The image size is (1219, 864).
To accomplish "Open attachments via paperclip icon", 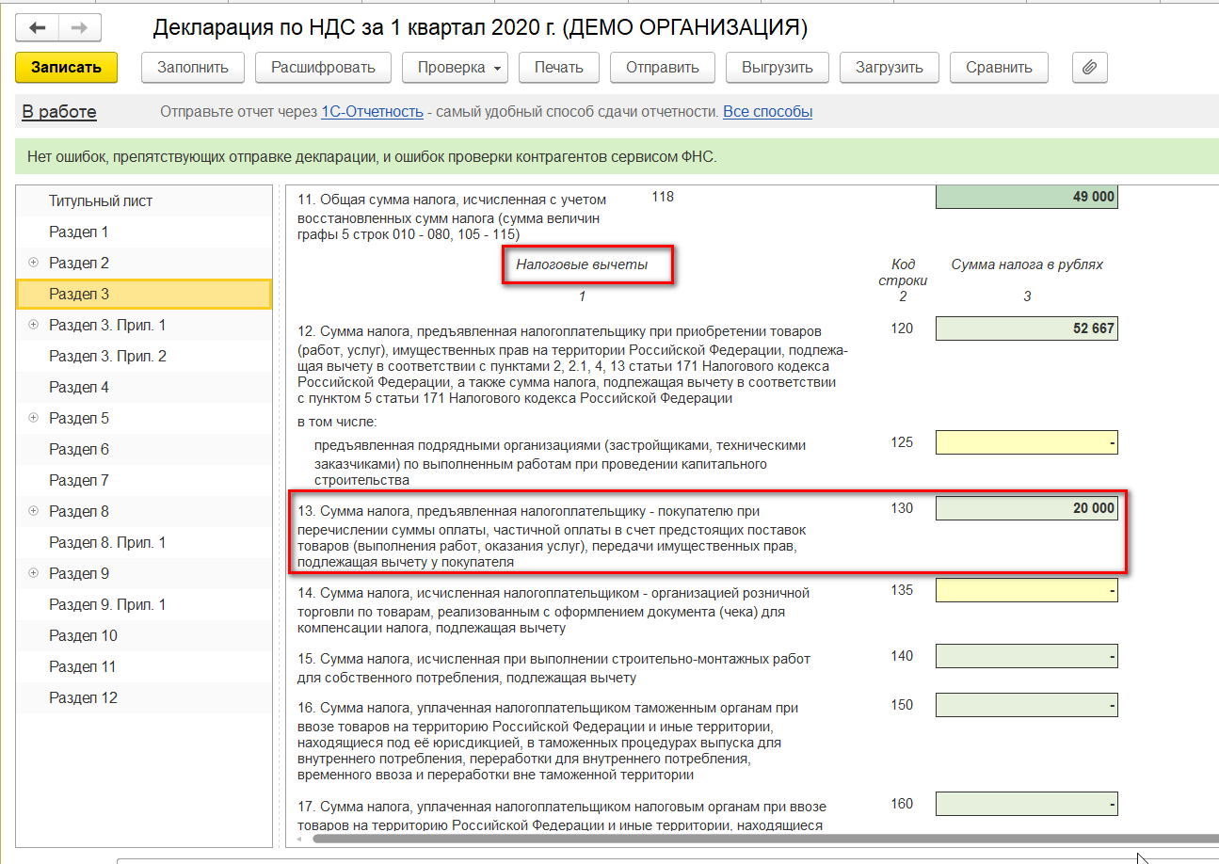I will tap(1089, 68).
